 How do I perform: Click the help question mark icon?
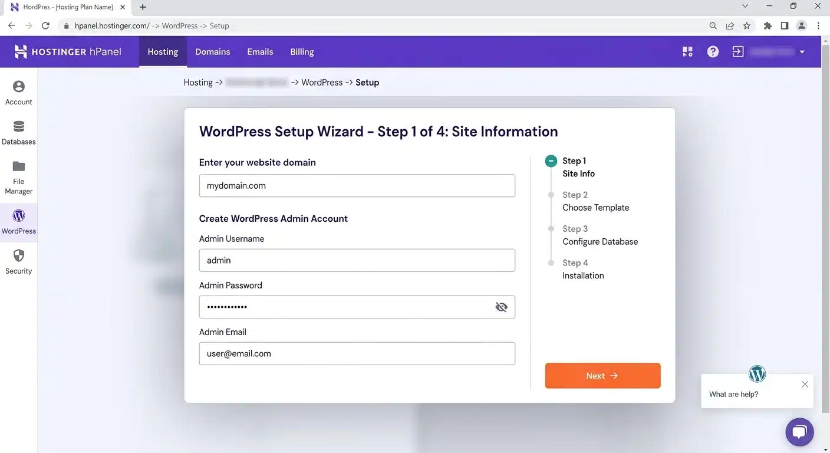713,52
